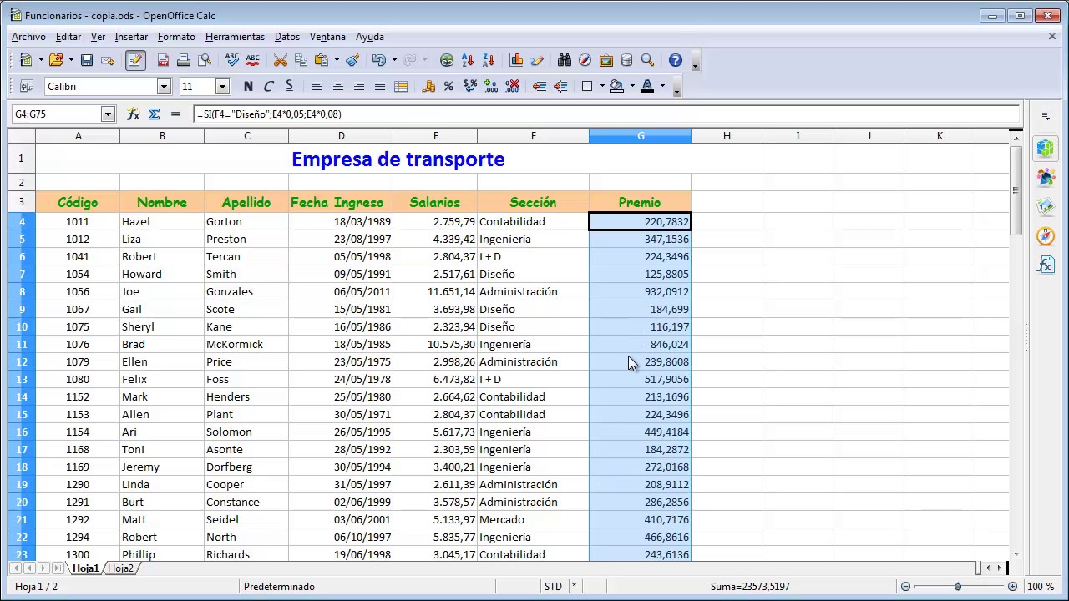Click the formula input line
This screenshot has height=601, width=1069.
pos(606,114)
